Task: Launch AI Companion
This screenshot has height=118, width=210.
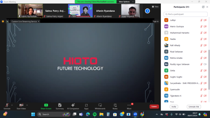Action: (x=73, y=107)
